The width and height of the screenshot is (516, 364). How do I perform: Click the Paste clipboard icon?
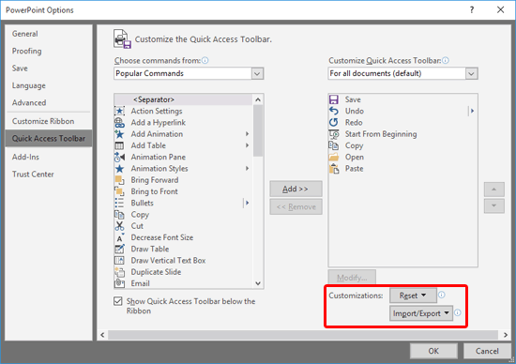pos(334,169)
